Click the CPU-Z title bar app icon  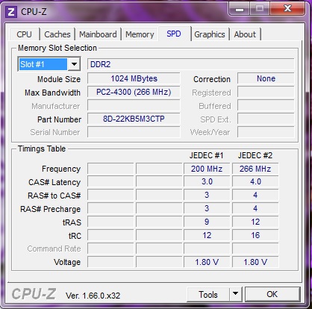pyautogui.click(x=11, y=12)
